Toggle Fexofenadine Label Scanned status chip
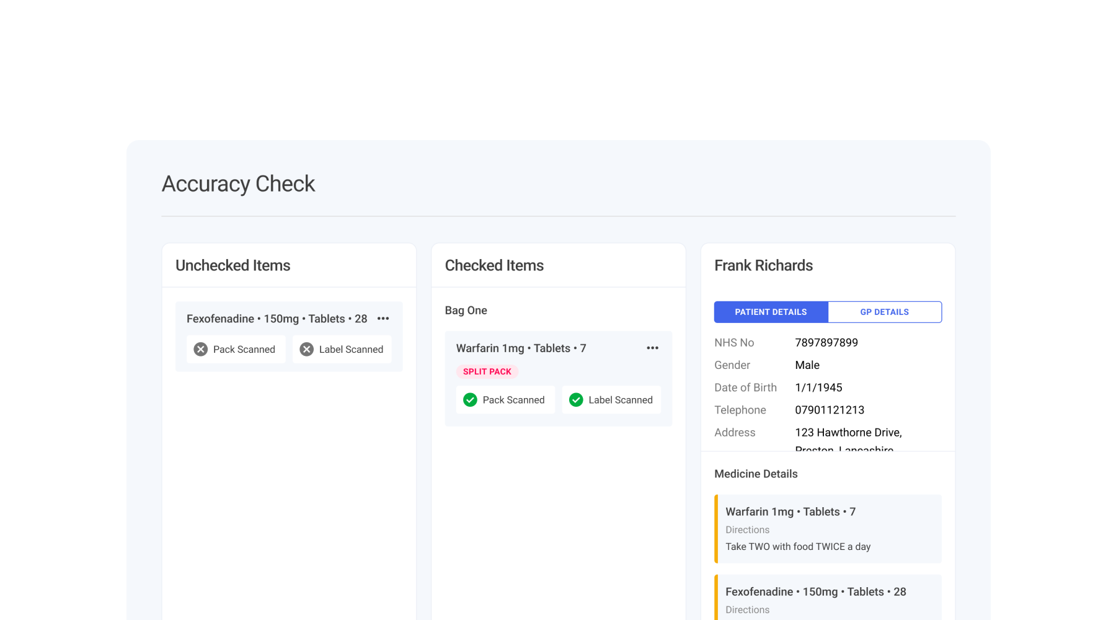This screenshot has width=1116, height=620. [342, 349]
